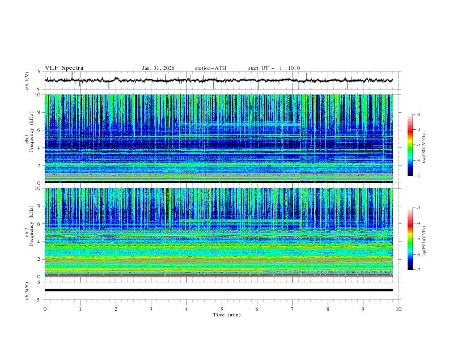Click the 2 kHz tick on ch.2 frequency axis

pos(40,259)
